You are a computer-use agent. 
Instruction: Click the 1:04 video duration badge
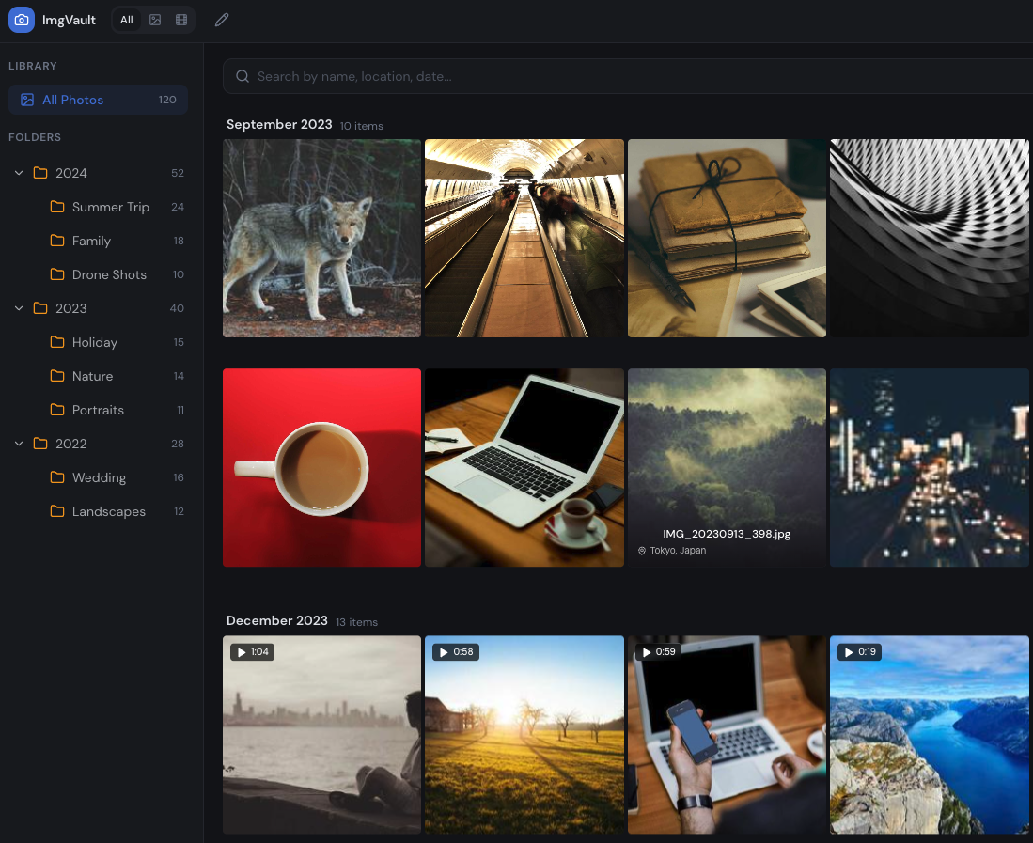click(x=252, y=652)
